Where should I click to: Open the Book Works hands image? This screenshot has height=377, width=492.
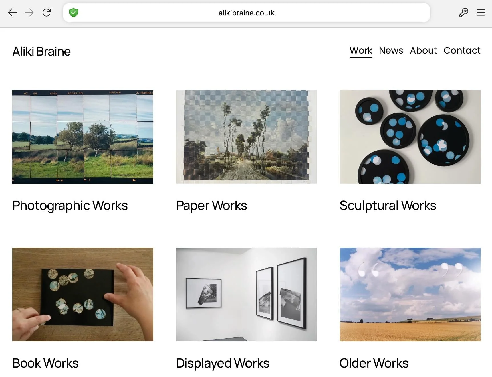point(83,294)
